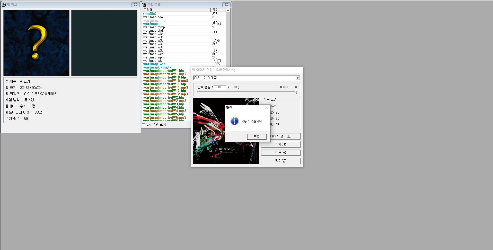
Task: Select war3map.shd in the file list
Action: (153, 31)
